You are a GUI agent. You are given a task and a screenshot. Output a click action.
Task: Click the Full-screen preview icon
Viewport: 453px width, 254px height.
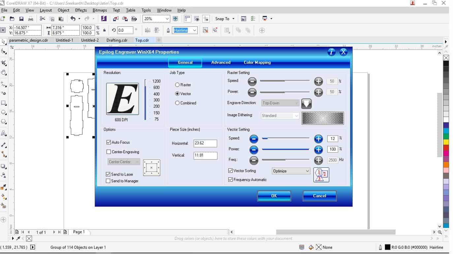coord(176,18)
